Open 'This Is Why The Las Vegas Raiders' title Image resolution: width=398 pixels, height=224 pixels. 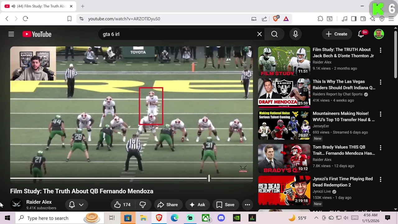(x=344, y=85)
